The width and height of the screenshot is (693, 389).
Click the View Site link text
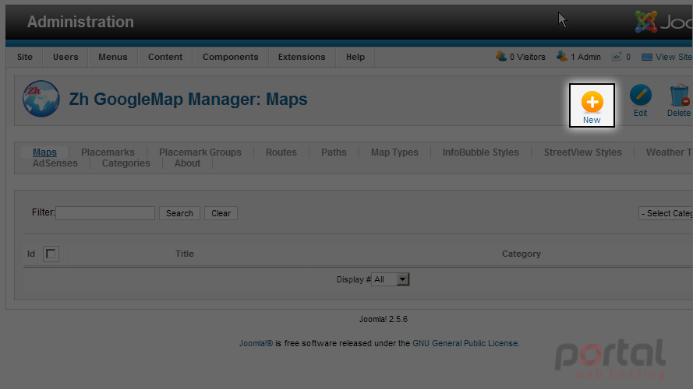click(x=674, y=57)
